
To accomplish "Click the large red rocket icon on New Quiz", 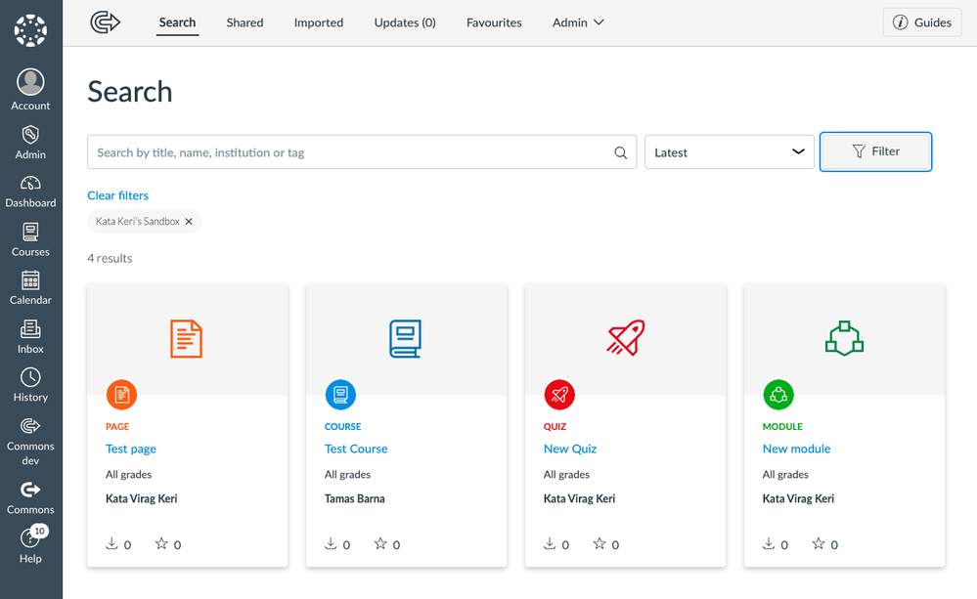I will pos(626,338).
